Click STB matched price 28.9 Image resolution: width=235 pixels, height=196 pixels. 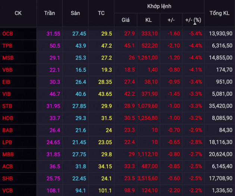tap(130, 106)
